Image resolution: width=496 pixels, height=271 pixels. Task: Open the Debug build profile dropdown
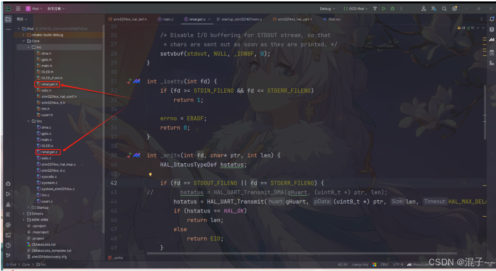pos(327,8)
